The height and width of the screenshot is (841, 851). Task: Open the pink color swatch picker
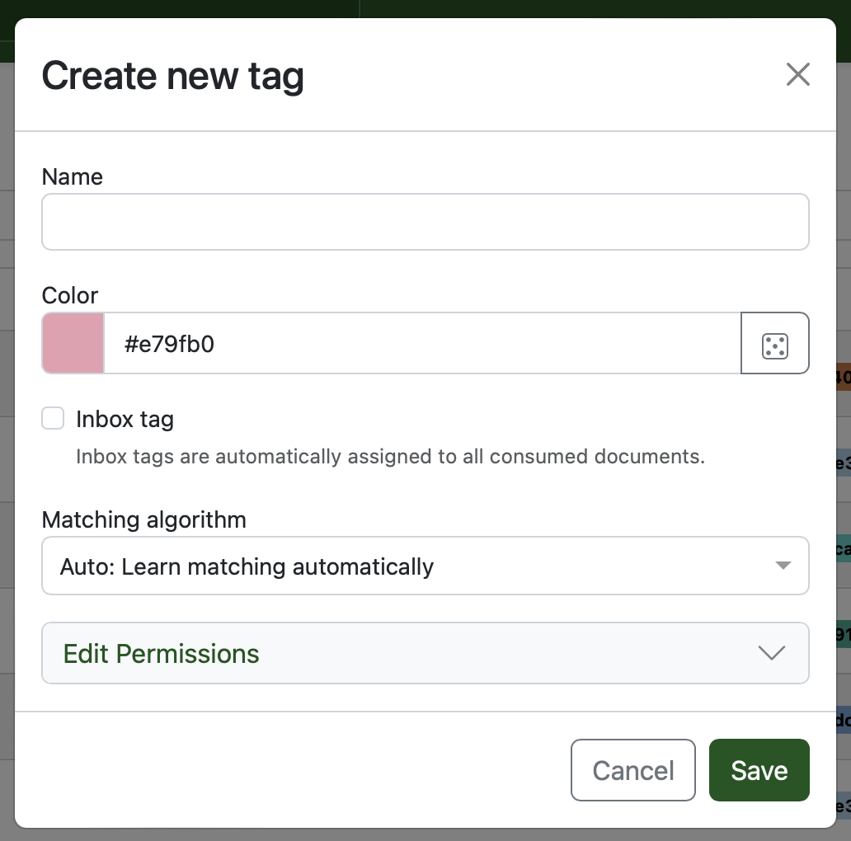click(x=73, y=344)
